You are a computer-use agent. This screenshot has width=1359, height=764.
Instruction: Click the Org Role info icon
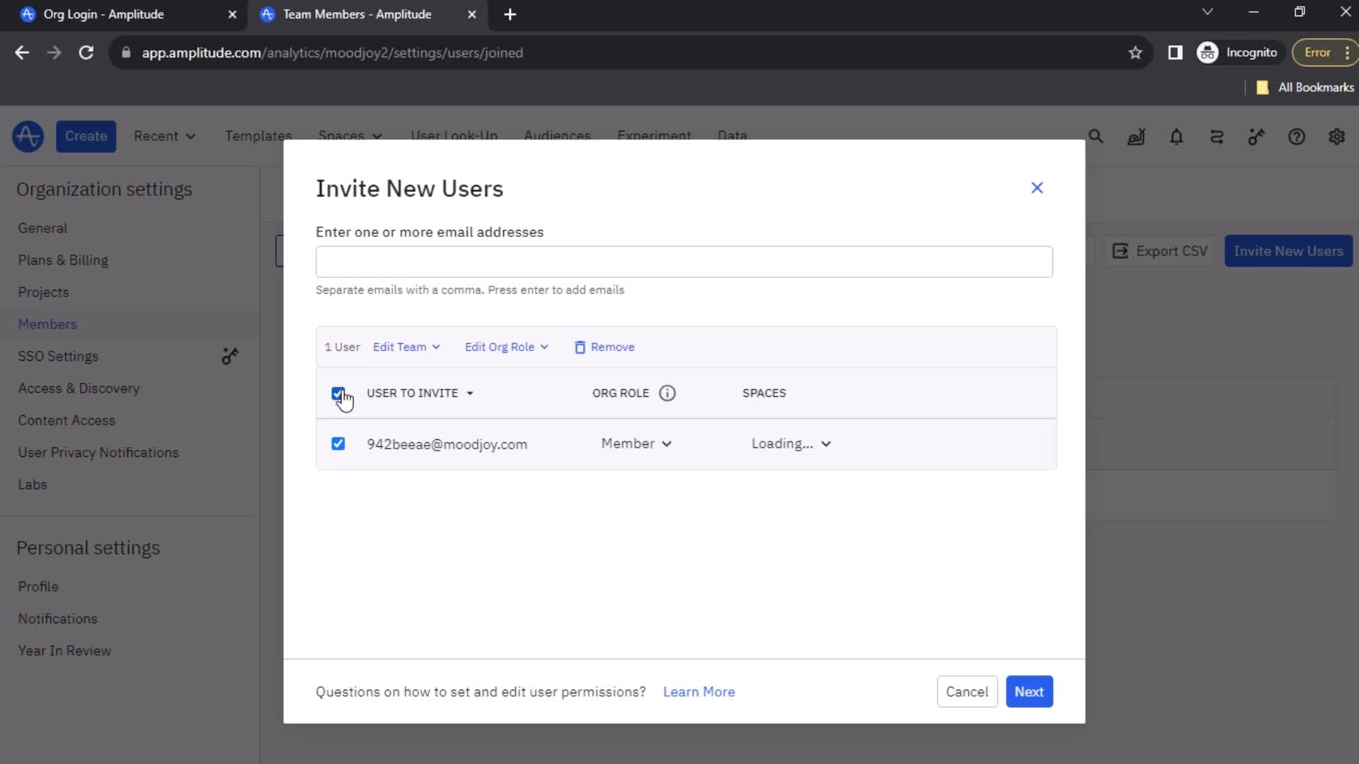click(667, 393)
